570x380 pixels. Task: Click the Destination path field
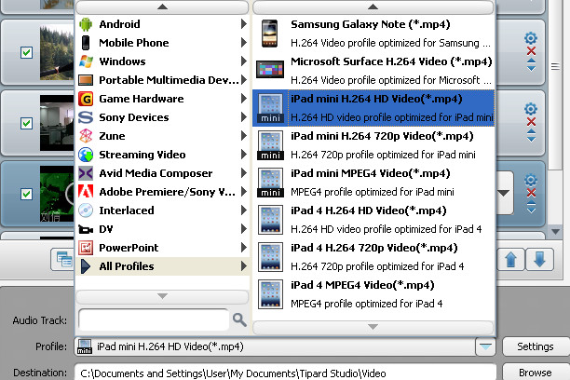pyautogui.click(x=285, y=373)
